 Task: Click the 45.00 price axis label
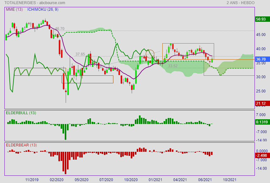(261, 35)
